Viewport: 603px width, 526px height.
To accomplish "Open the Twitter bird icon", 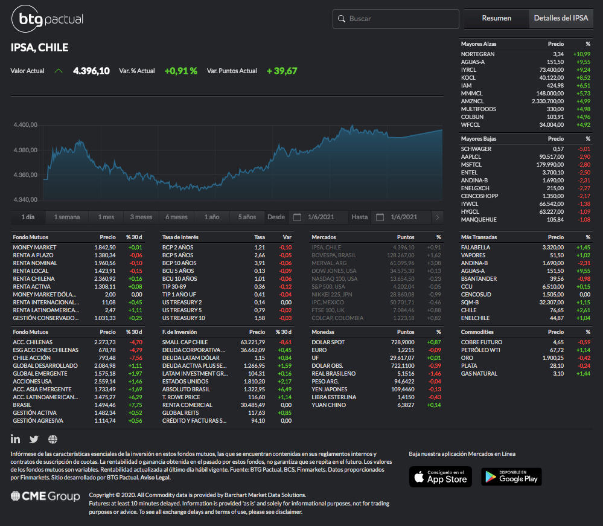I will (x=34, y=439).
